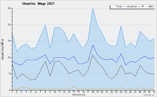Click day 13 on the x-axis

tap(69, 92)
